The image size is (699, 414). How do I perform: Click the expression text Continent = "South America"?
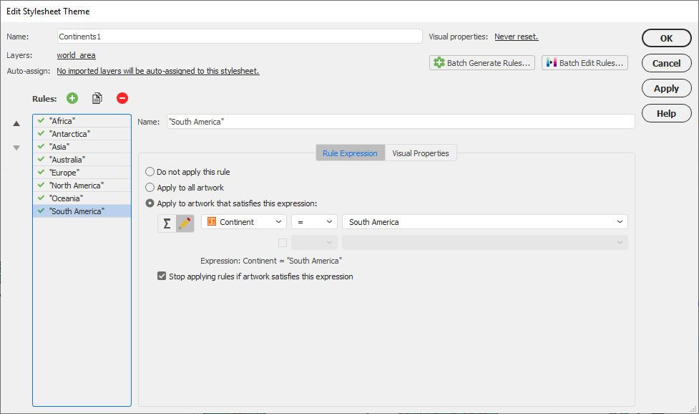(293, 261)
